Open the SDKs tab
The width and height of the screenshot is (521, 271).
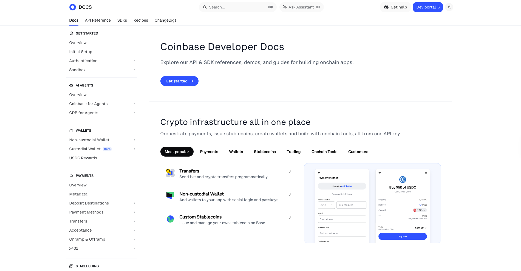coord(122,20)
